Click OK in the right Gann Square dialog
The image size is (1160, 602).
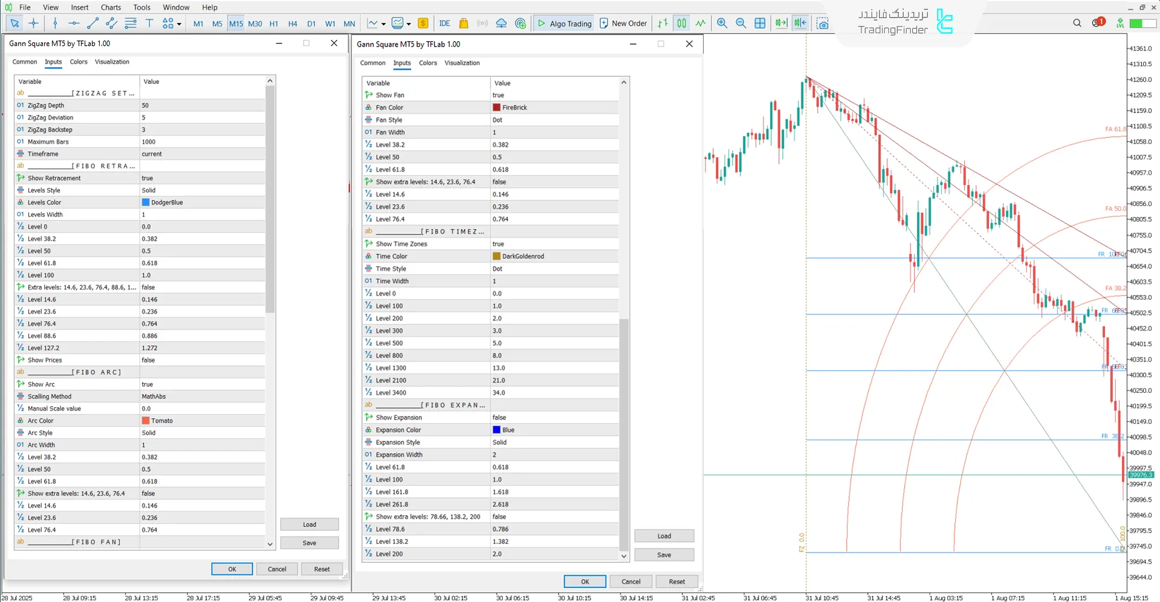(584, 581)
